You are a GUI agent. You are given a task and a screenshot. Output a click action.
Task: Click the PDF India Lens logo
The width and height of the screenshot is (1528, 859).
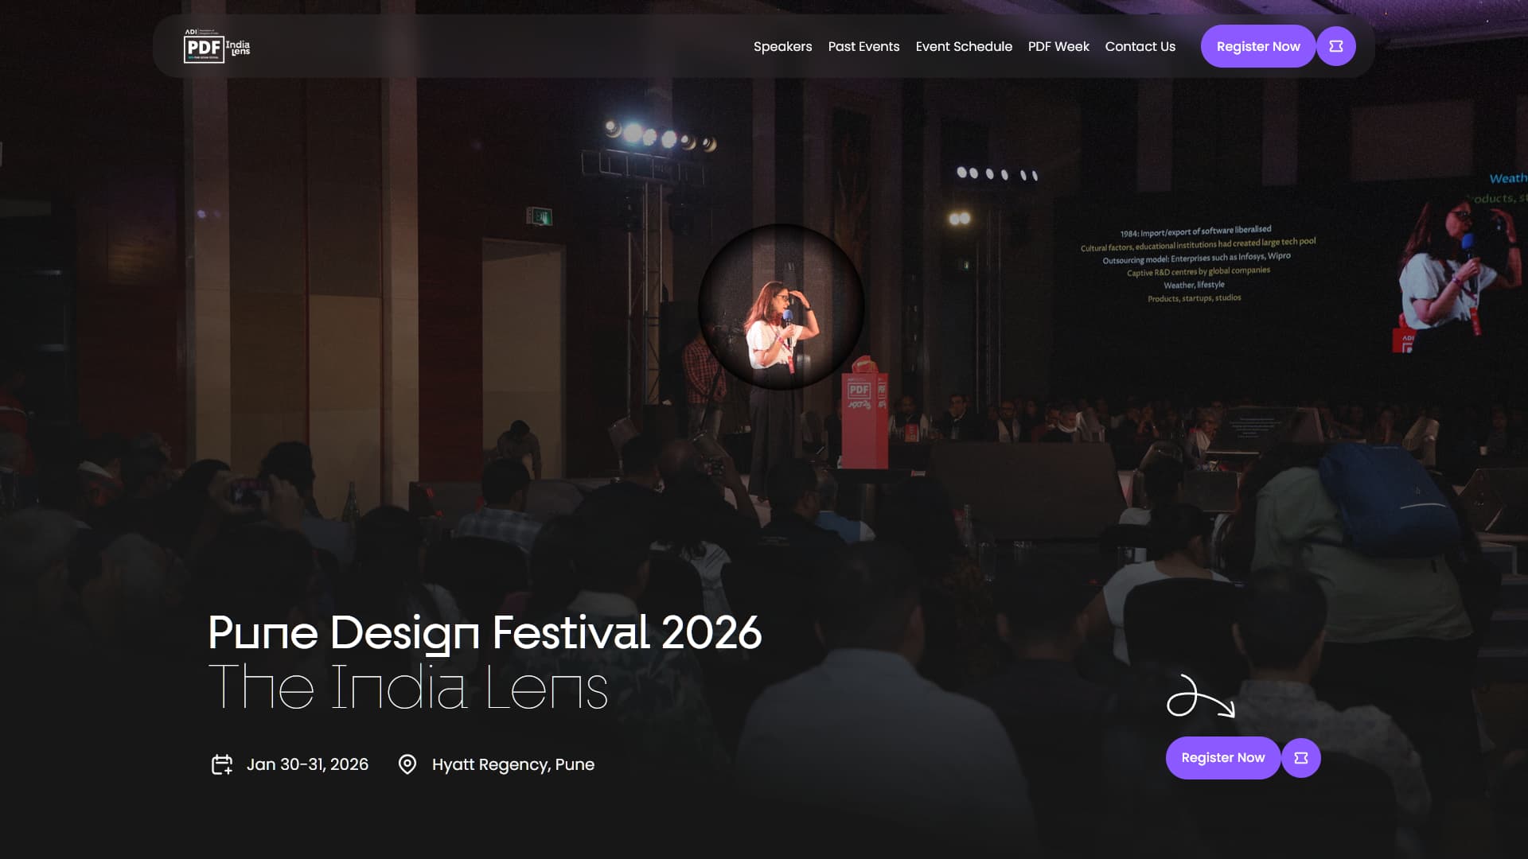216,46
